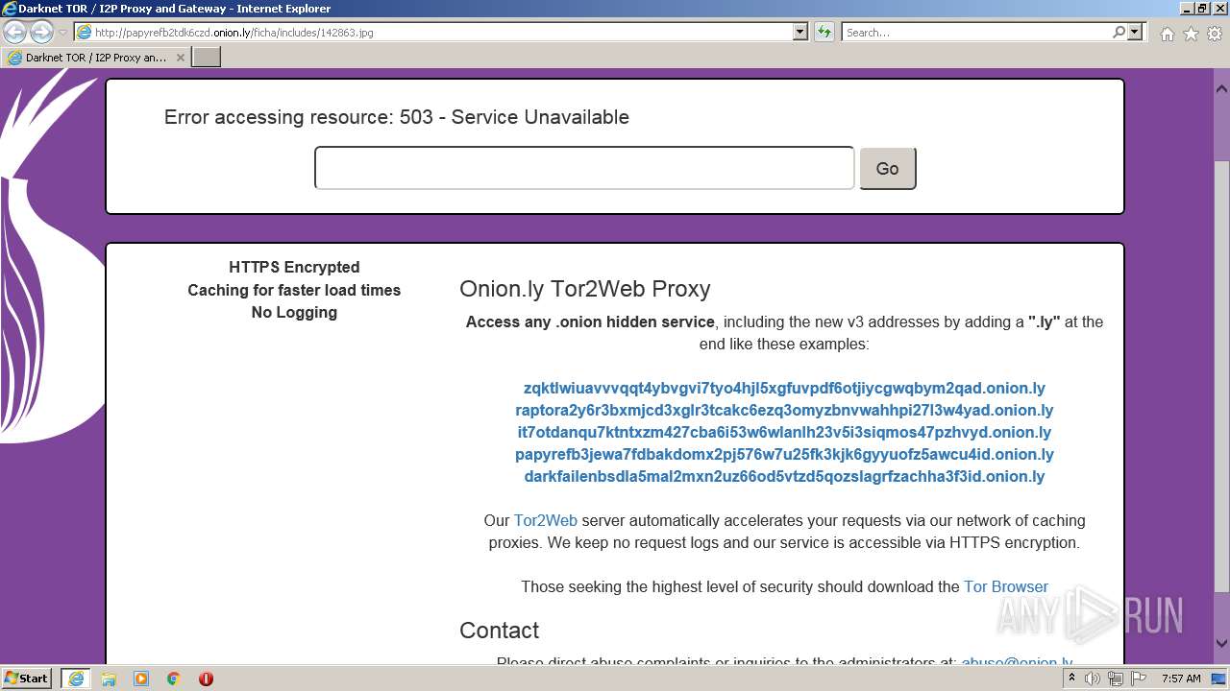Screen dimensions: 1230x691
Task: Launch Google Chrome from the taskbar
Action: tap(174, 679)
